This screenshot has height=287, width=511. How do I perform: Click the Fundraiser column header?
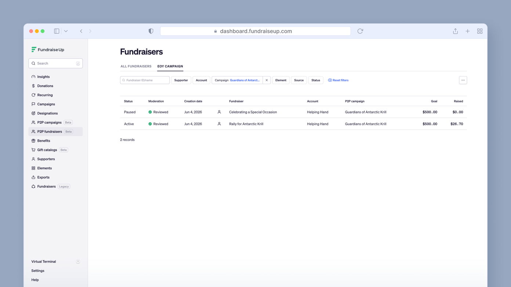tap(236, 101)
